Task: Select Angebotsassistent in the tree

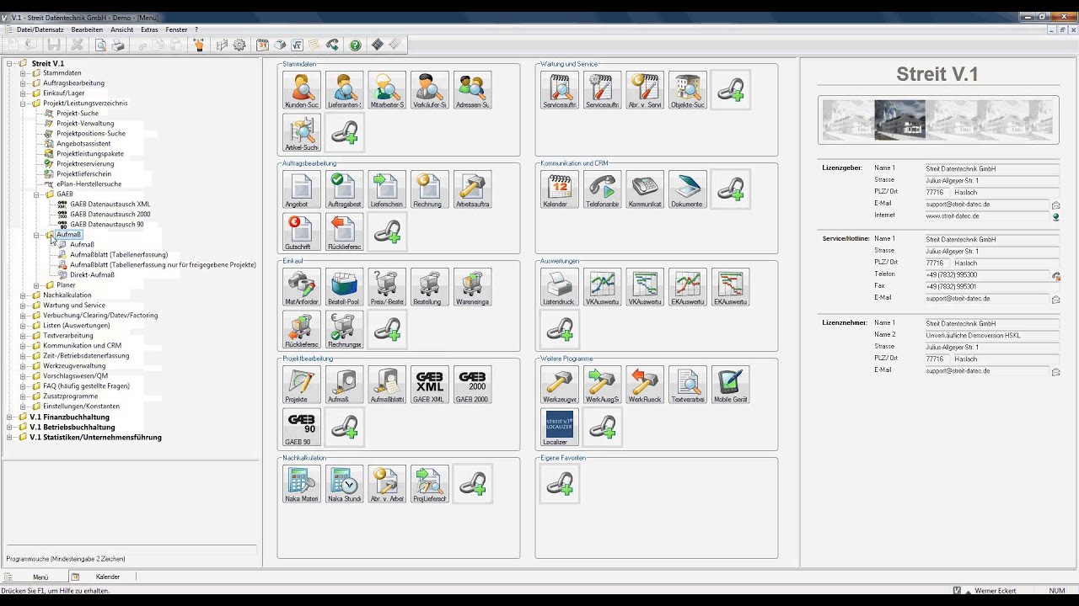Action: [x=83, y=144]
